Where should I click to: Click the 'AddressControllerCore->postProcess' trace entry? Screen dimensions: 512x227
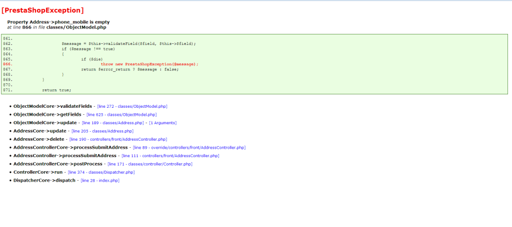[x=58, y=164]
